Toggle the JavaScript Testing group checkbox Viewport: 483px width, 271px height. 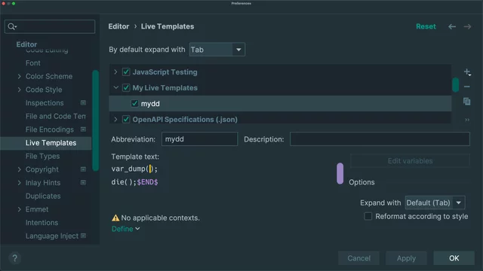pos(126,72)
